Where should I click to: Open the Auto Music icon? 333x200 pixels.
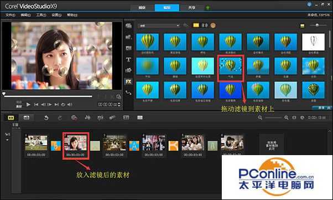click(x=100, y=117)
